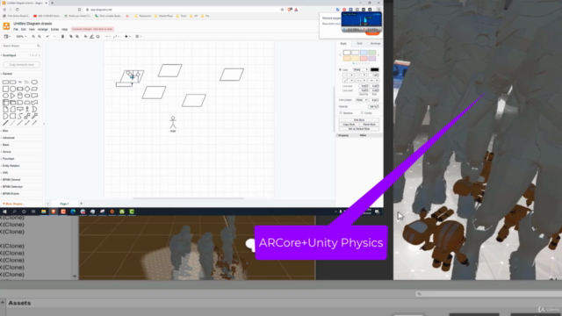Image resolution: width=562 pixels, height=316 pixels.
Task: Pick the parallelogram shape in General palette
Action: click(34, 89)
